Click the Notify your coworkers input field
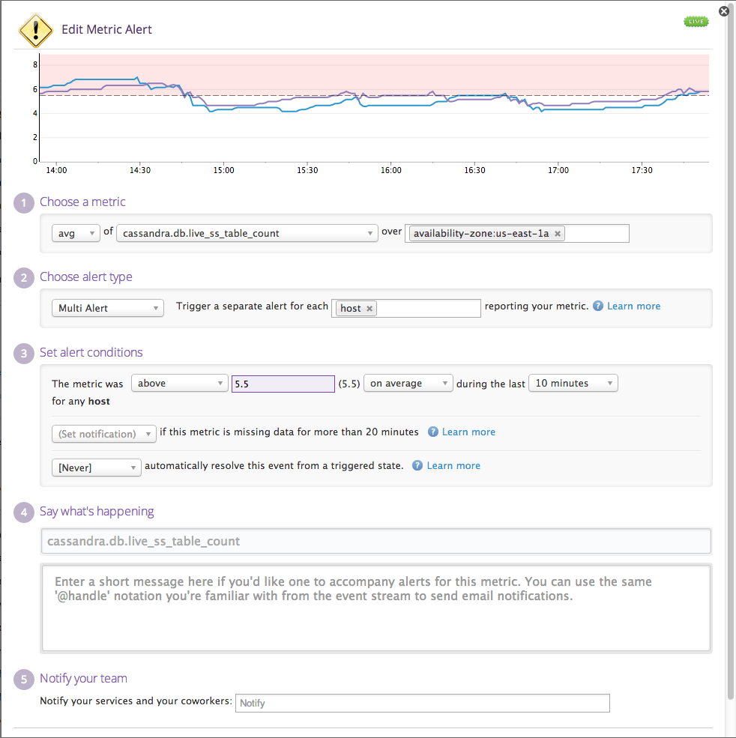The width and height of the screenshot is (736, 738). click(423, 703)
